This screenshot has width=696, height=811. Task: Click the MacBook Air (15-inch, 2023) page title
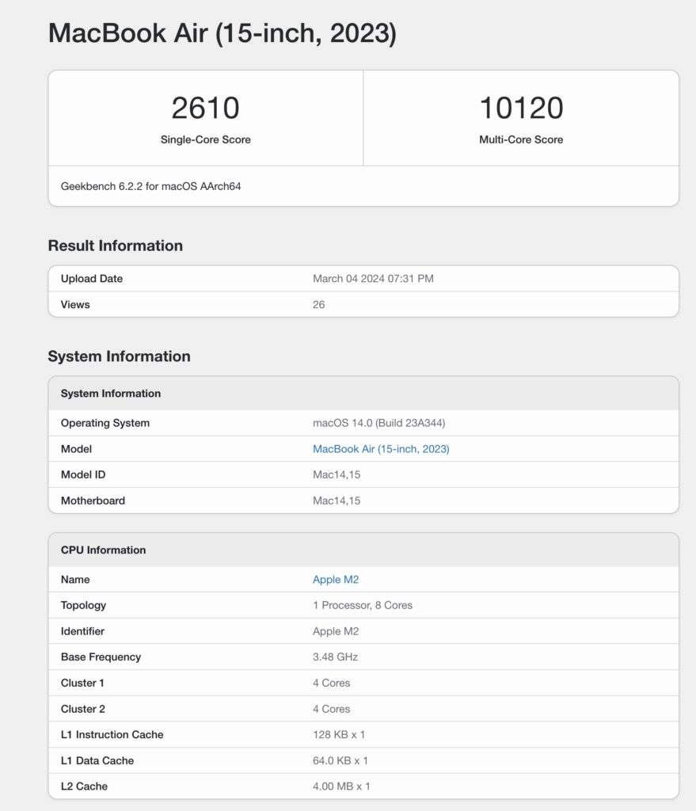click(222, 33)
